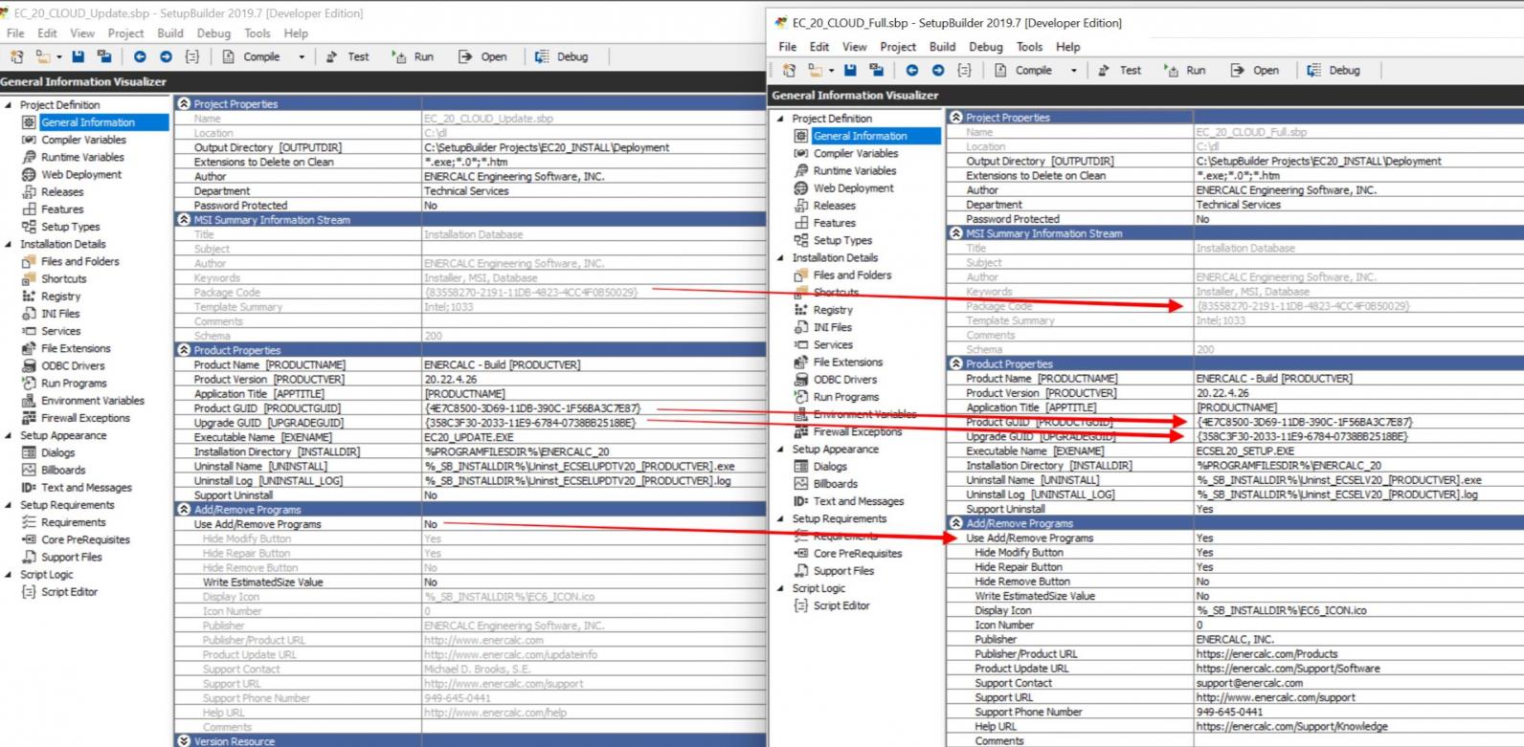Open Text and Messages in Full window tree
Image resolution: width=1524 pixels, height=747 pixels.
point(859,501)
